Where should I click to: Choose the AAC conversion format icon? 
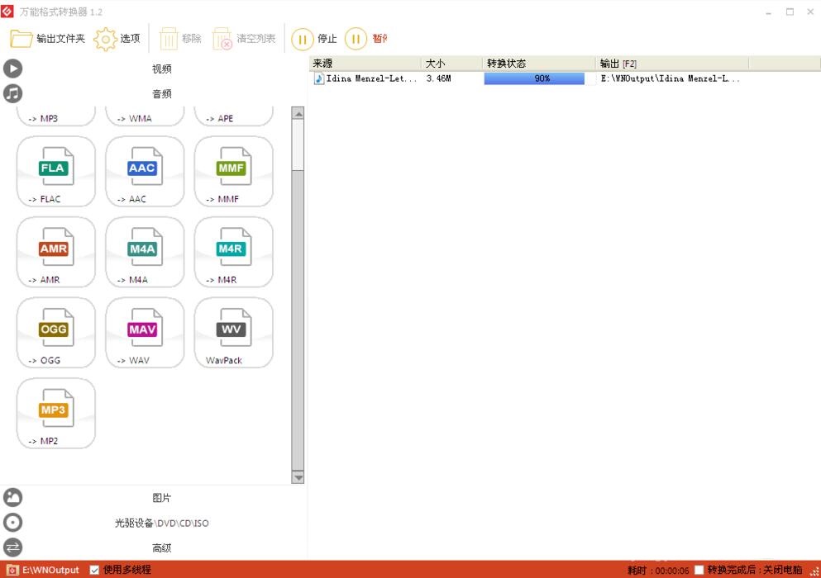pyautogui.click(x=145, y=171)
